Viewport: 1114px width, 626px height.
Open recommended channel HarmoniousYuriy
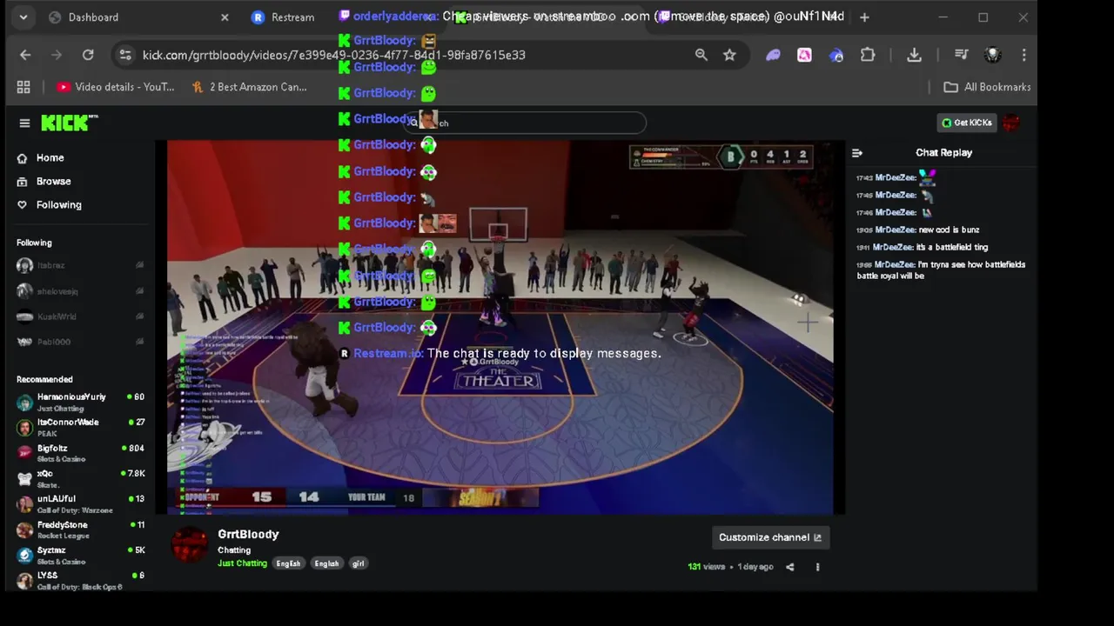click(x=79, y=402)
